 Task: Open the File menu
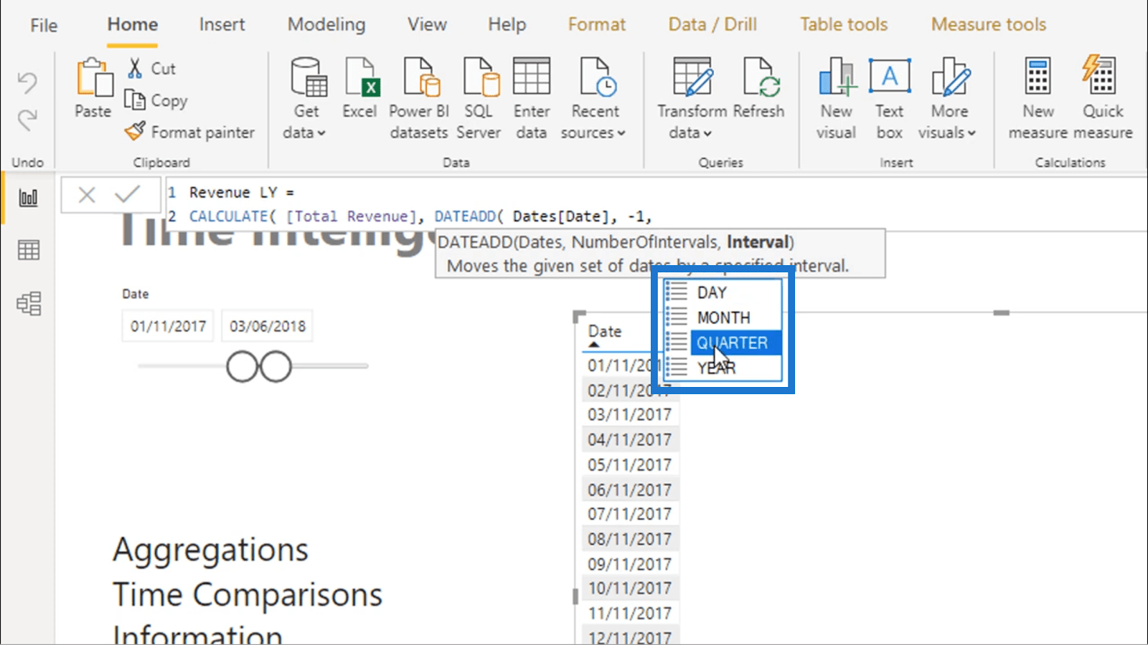(x=44, y=25)
